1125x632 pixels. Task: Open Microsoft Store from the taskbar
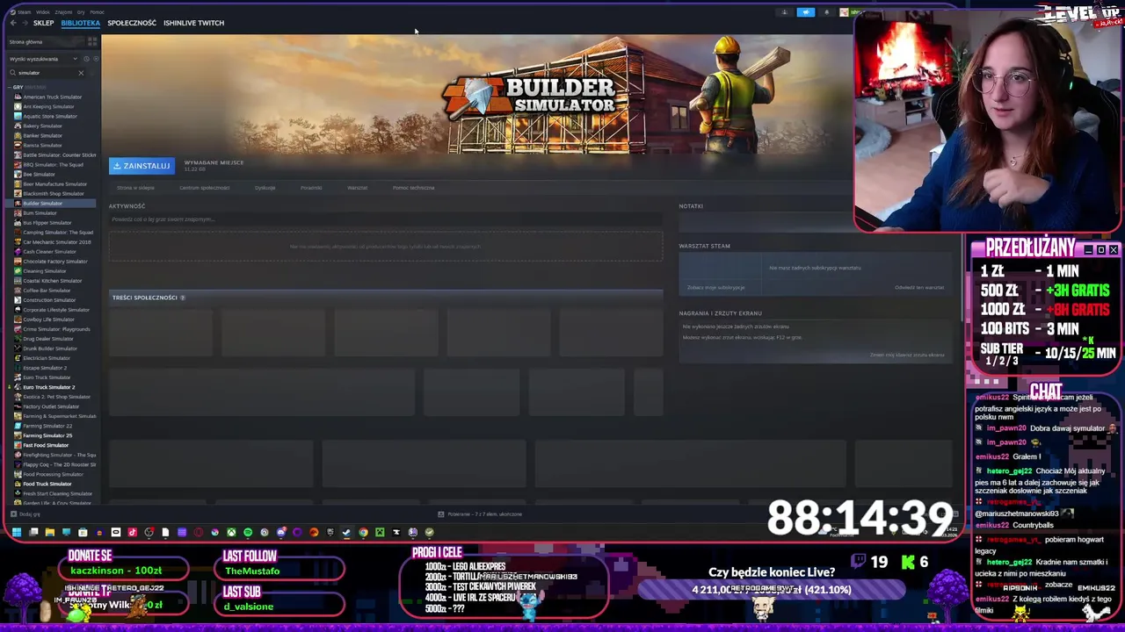83,532
